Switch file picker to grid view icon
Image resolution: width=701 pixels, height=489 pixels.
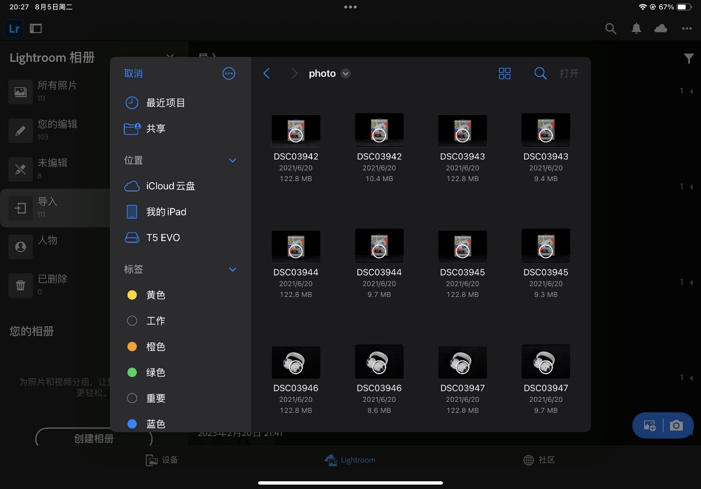(x=504, y=73)
